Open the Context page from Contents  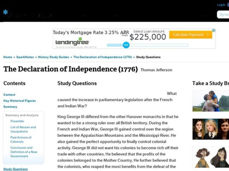[x=9, y=95]
